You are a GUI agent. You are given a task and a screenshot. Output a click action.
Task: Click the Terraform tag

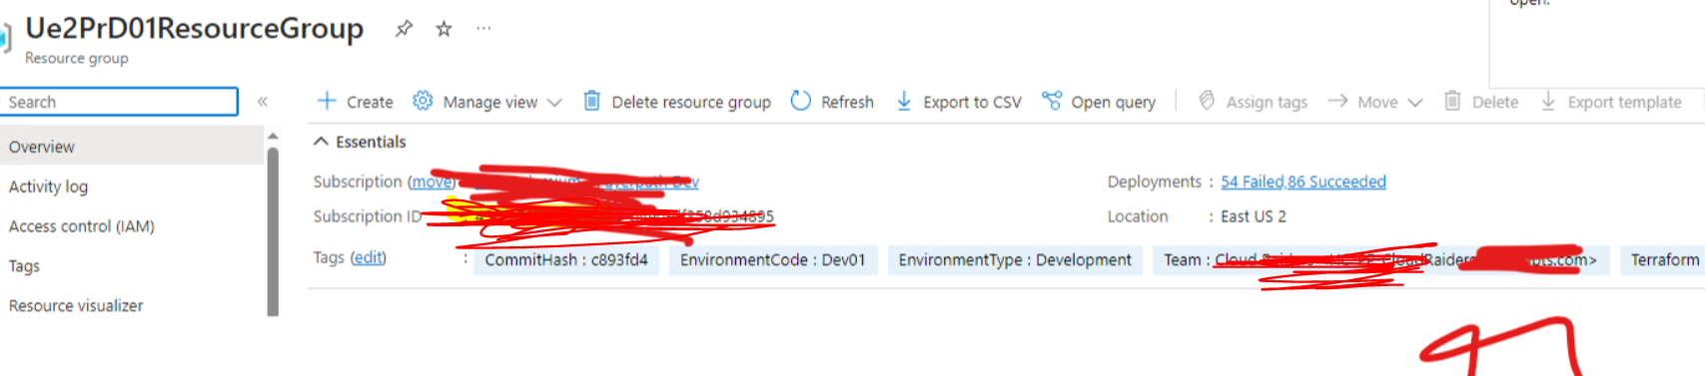[1663, 260]
